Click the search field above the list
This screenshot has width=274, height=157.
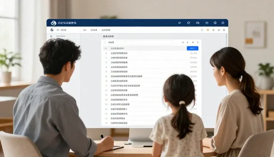139,42
